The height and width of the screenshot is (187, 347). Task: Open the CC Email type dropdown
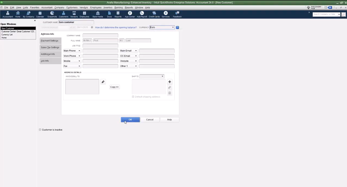(x=136, y=56)
